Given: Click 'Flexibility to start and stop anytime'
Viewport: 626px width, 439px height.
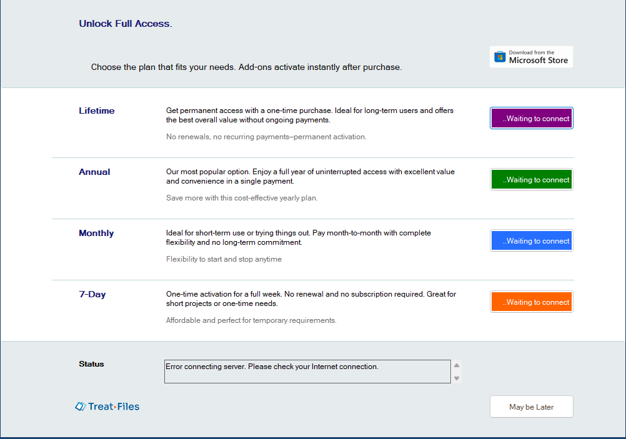Looking at the screenshot, I should pos(224,259).
